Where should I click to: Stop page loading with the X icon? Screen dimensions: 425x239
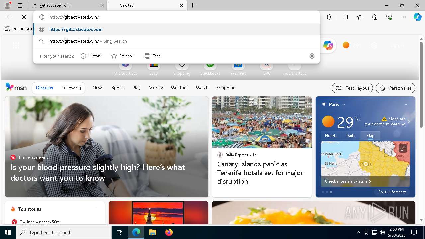point(24,17)
